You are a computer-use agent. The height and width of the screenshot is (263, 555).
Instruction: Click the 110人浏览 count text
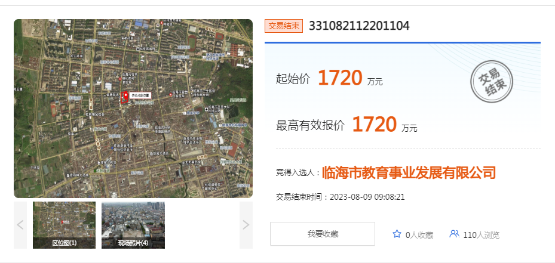(481, 235)
